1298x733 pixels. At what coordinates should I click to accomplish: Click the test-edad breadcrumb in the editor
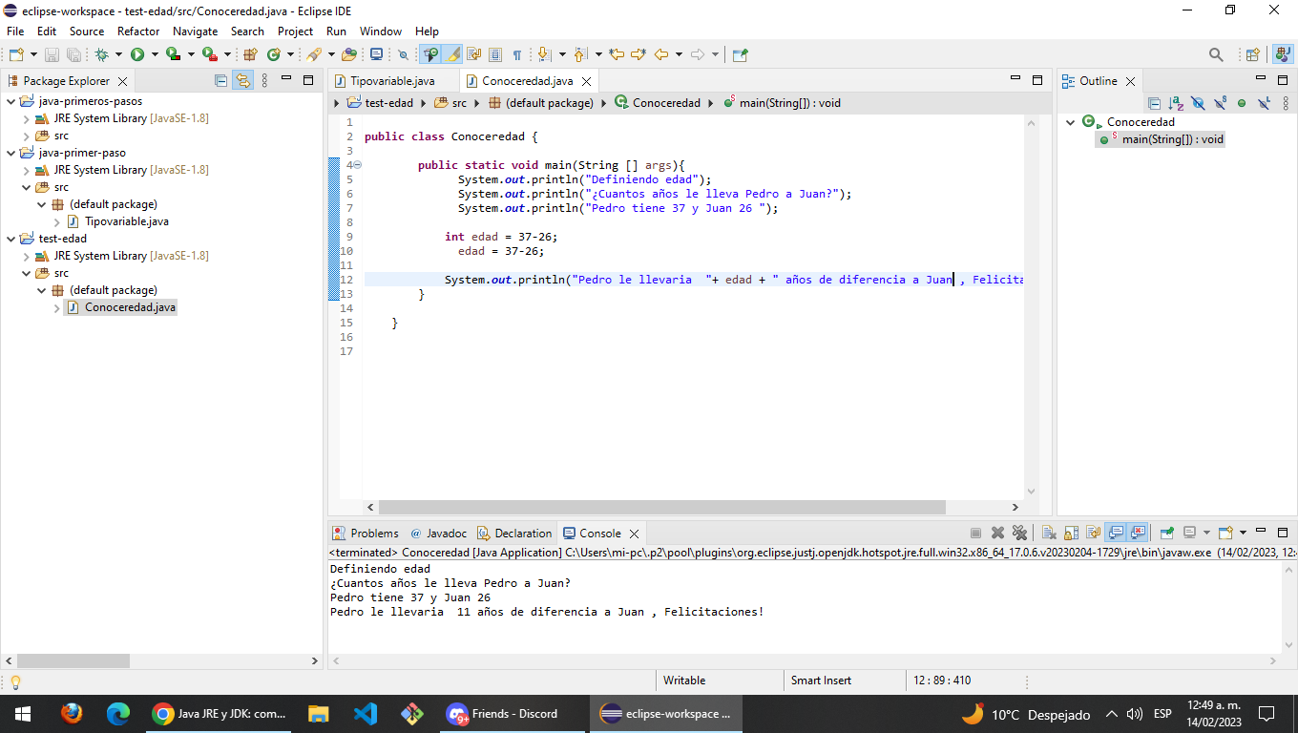(380, 103)
